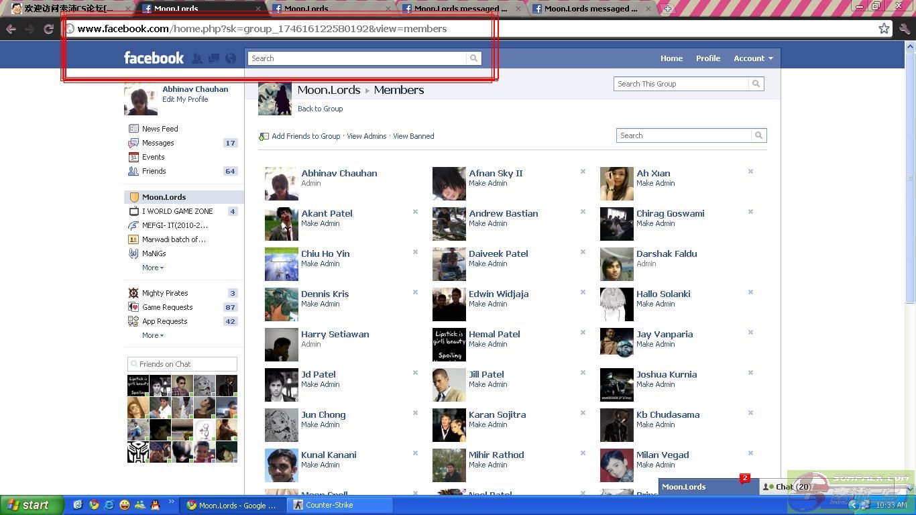
Task: Reload the page with the refresh button
Action: click(48, 29)
